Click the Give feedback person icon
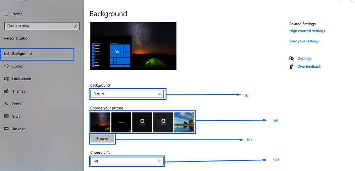 point(291,66)
